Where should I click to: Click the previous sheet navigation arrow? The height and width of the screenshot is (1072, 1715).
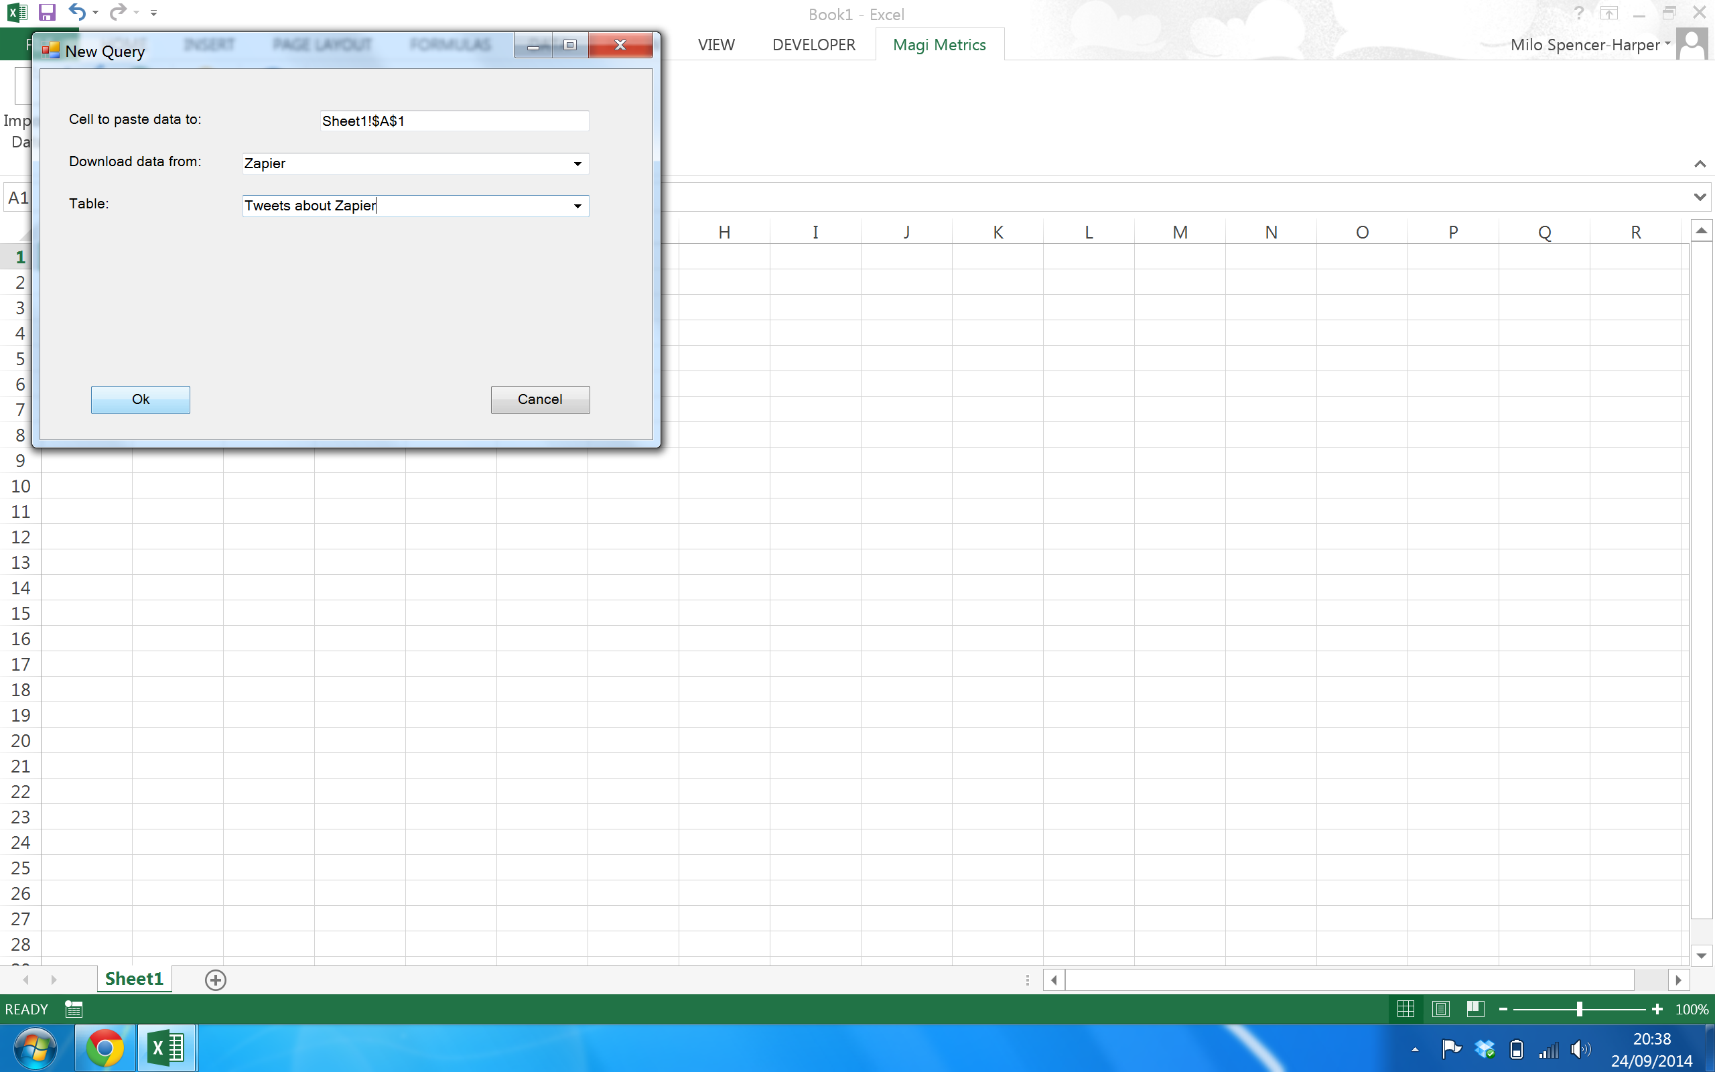[x=26, y=980]
